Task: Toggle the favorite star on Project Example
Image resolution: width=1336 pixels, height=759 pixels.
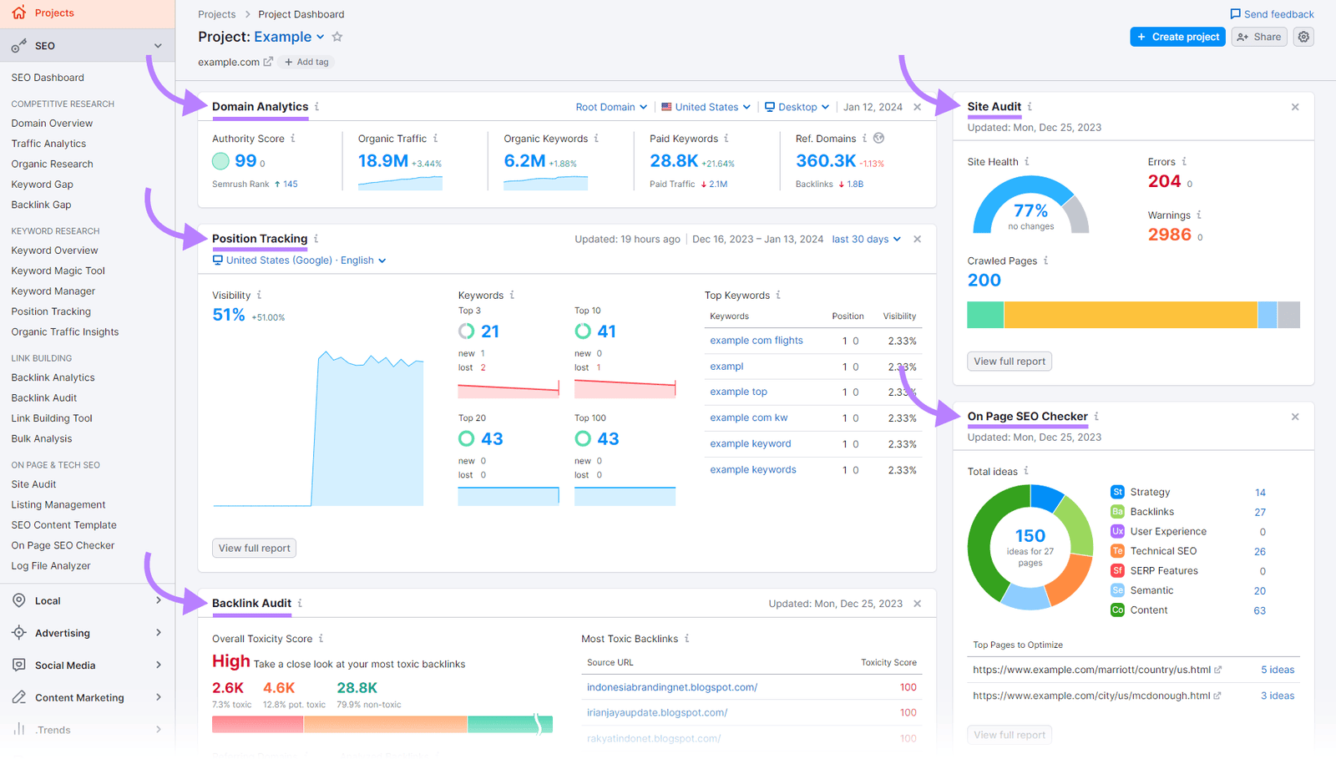Action: (337, 37)
